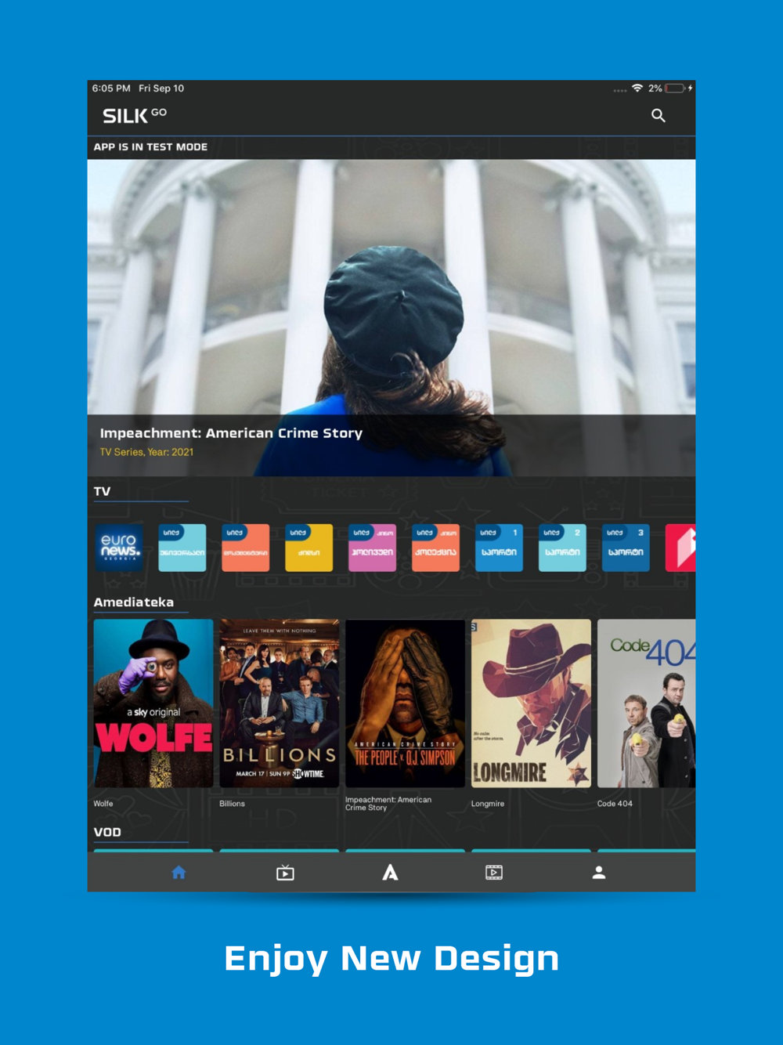Open The People v. O.J. Simpson poster
This screenshot has height=1045, width=783.
tap(406, 703)
